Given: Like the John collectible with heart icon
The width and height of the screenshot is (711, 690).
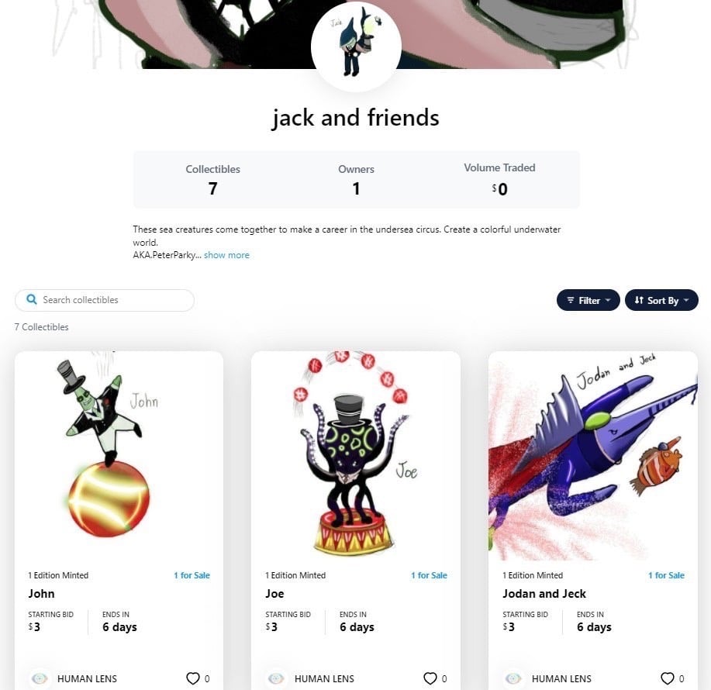Looking at the screenshot, I should (193, 678).
